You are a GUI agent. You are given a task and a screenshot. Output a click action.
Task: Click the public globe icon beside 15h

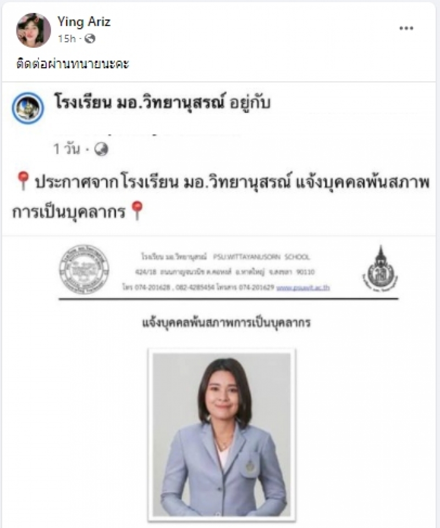click(90, 38)
